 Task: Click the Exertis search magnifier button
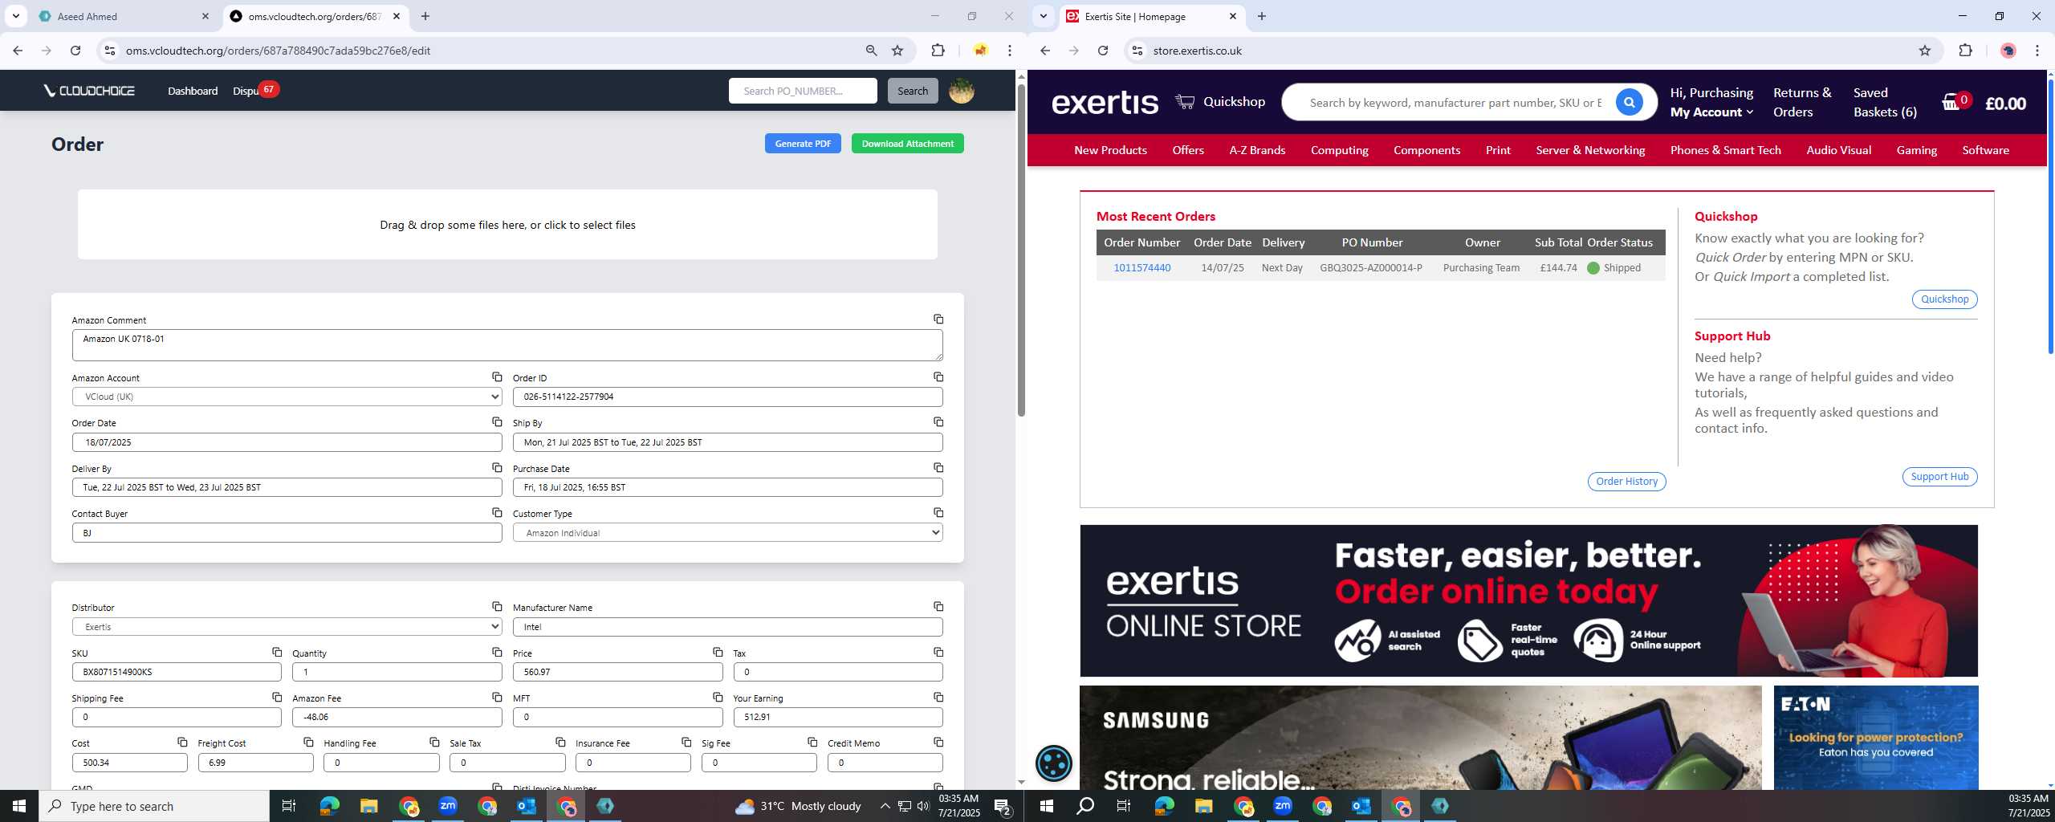1629,103
